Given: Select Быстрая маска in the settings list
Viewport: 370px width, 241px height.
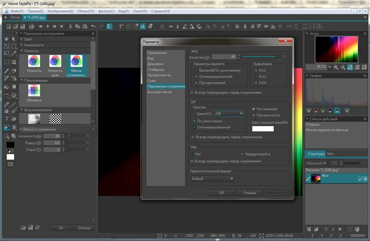Looking at the screenshot, I should (160, 92).
